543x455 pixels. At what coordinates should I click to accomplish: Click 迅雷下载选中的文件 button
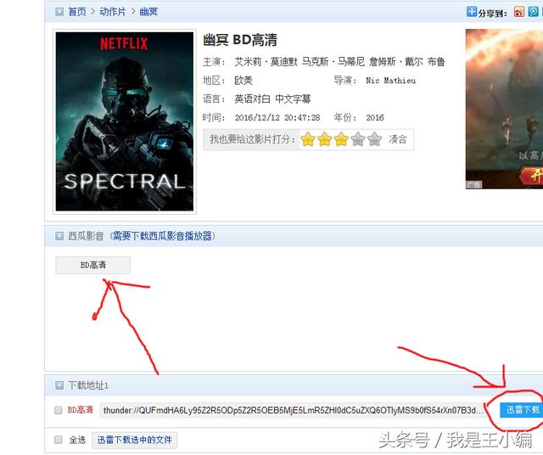135,440
